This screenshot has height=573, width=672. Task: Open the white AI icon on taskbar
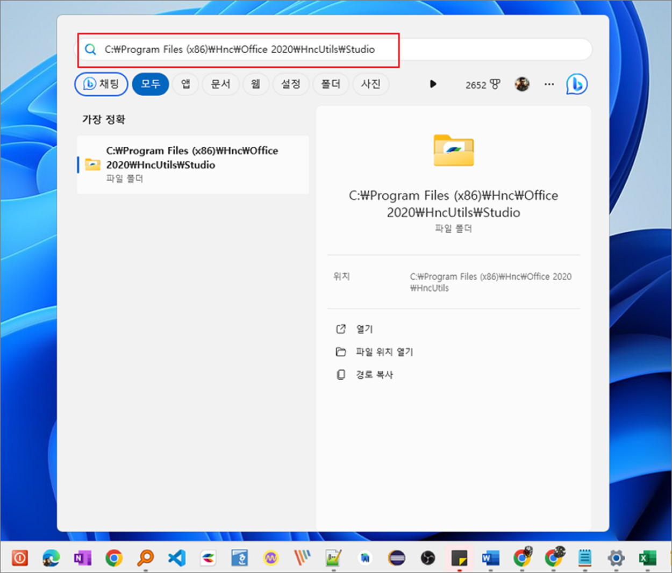click(x=365, y=558)
